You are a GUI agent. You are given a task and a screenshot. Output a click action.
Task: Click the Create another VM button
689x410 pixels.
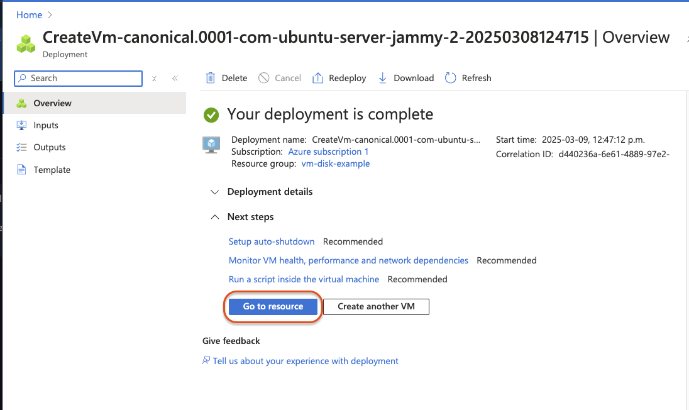point(376,307)
